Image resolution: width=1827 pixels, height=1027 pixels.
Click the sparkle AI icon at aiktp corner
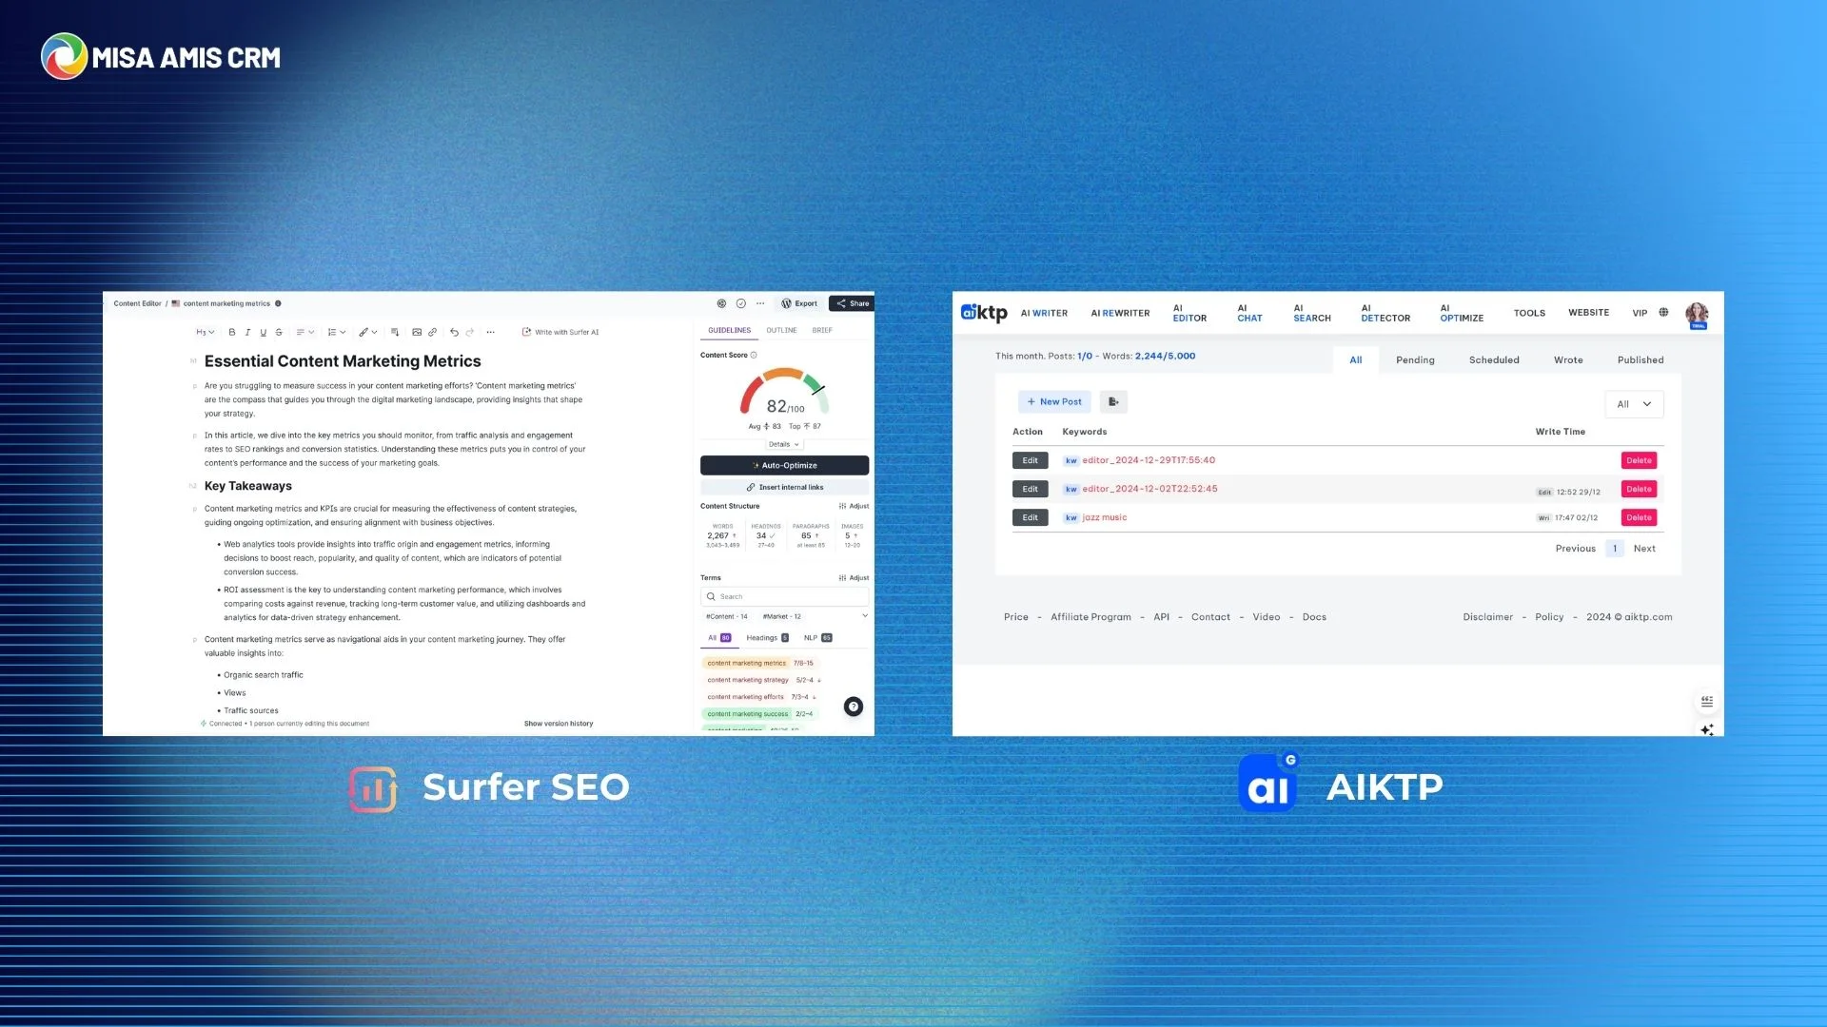coord(1707,730)
